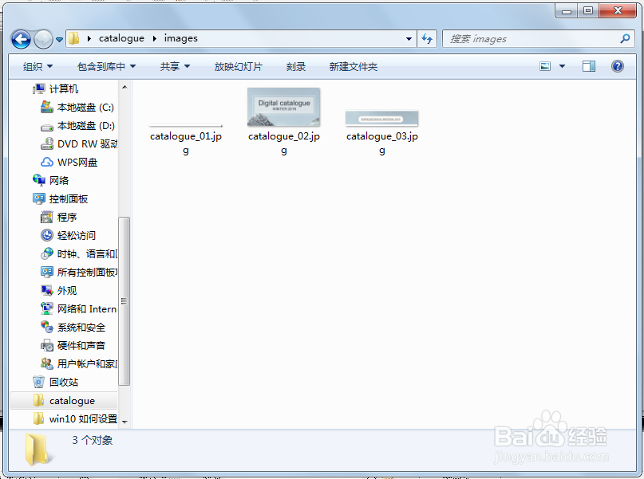
Task: Click the magnifier search icon
Action: [x=625, y=38]
